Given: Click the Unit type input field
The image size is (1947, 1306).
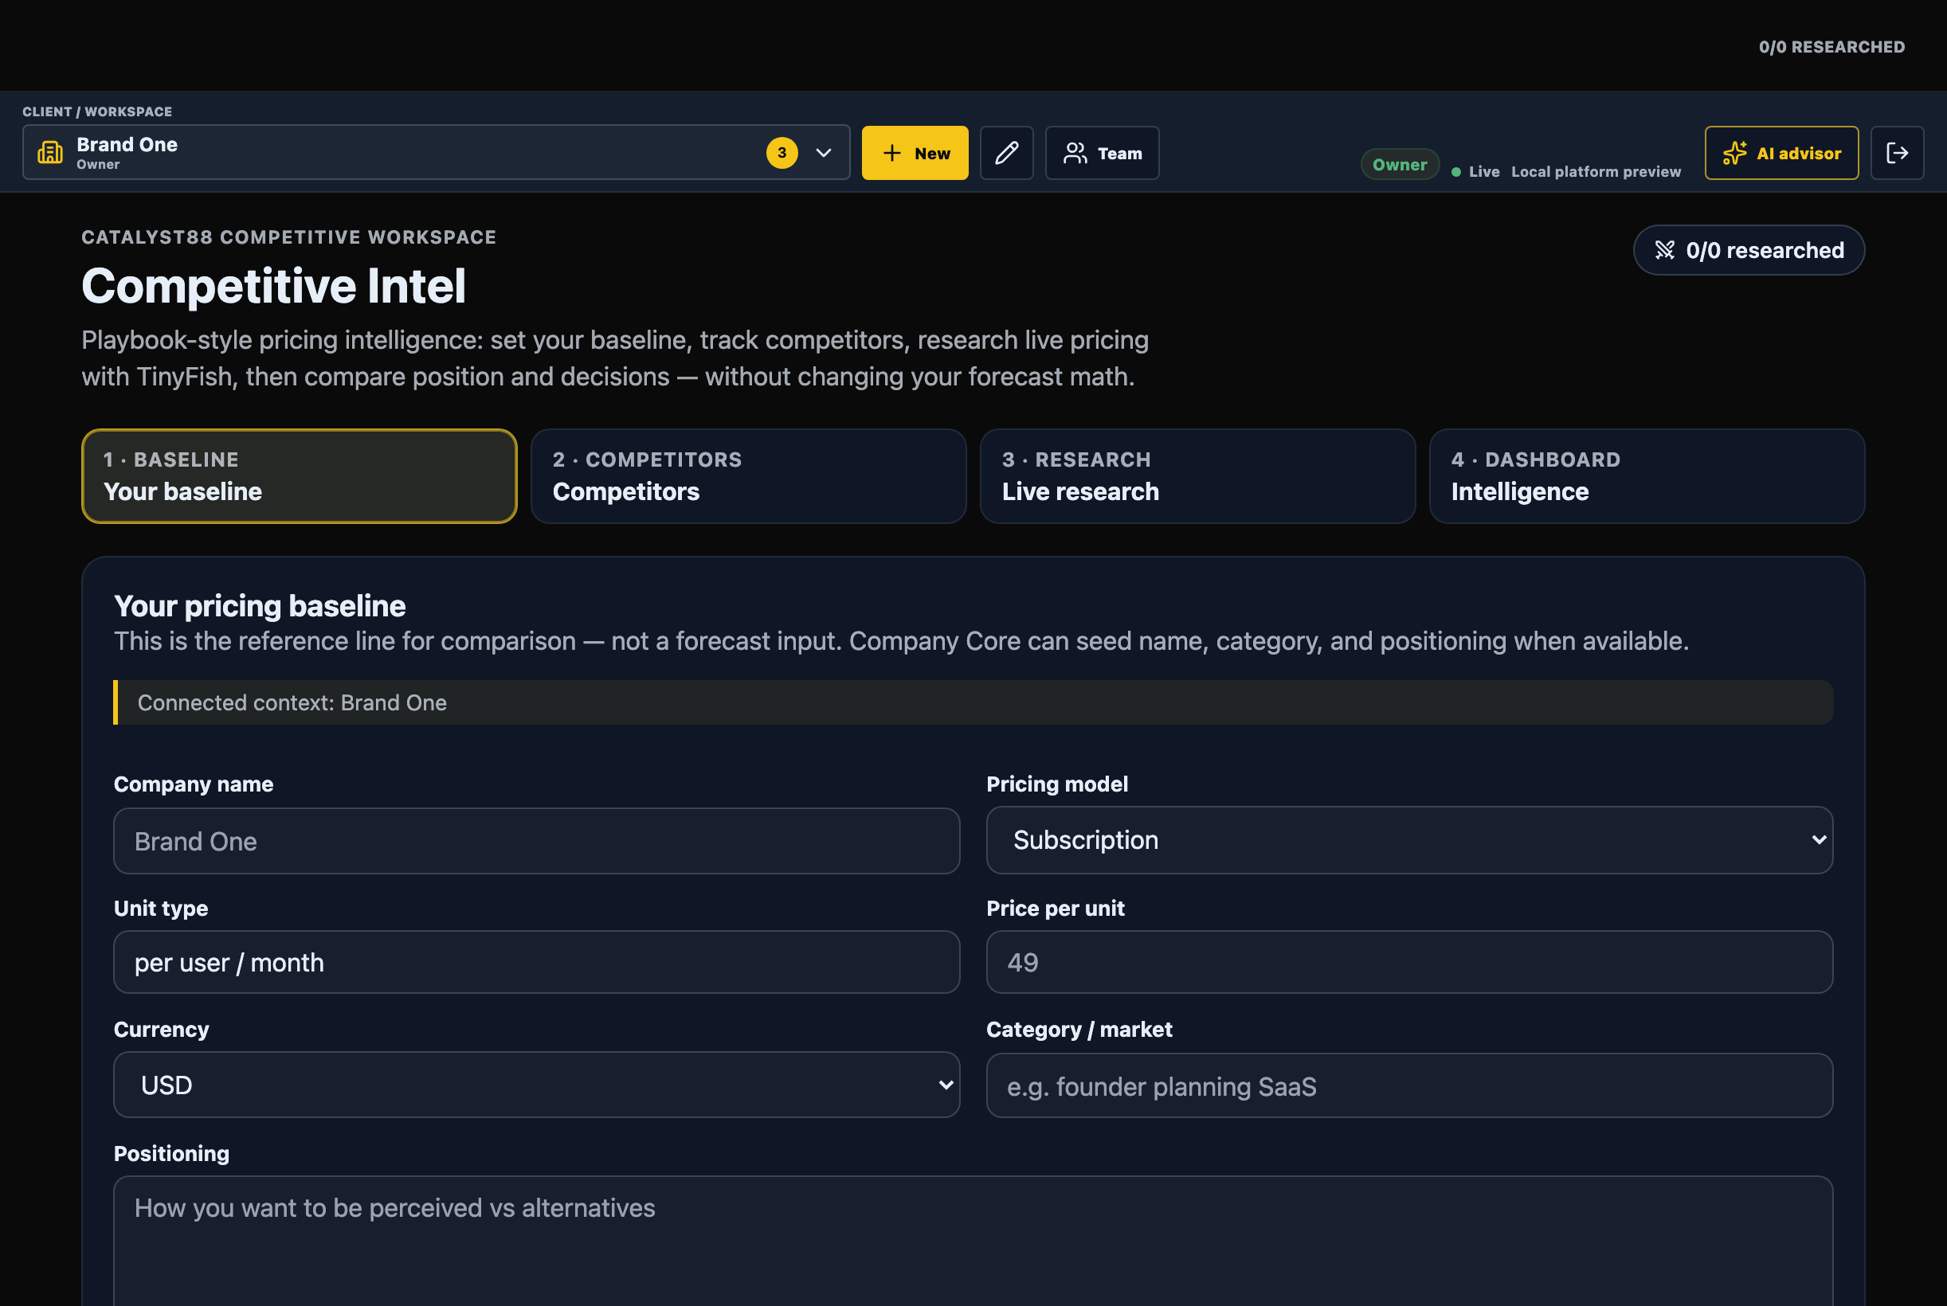Looking at the screenshot, I should (x=536, y=962).
